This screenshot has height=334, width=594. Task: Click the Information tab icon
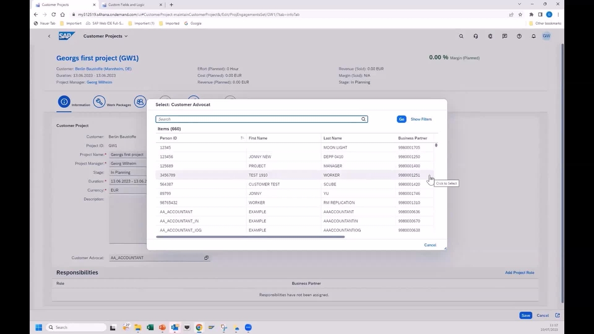click(x=64, y=101)
